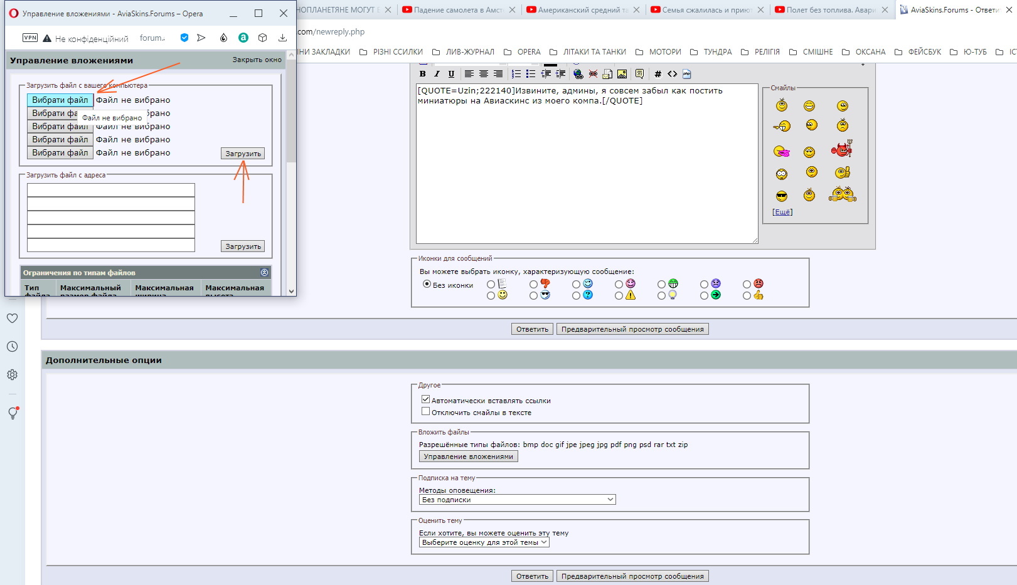Align text left in the editor toolbar

469,74
